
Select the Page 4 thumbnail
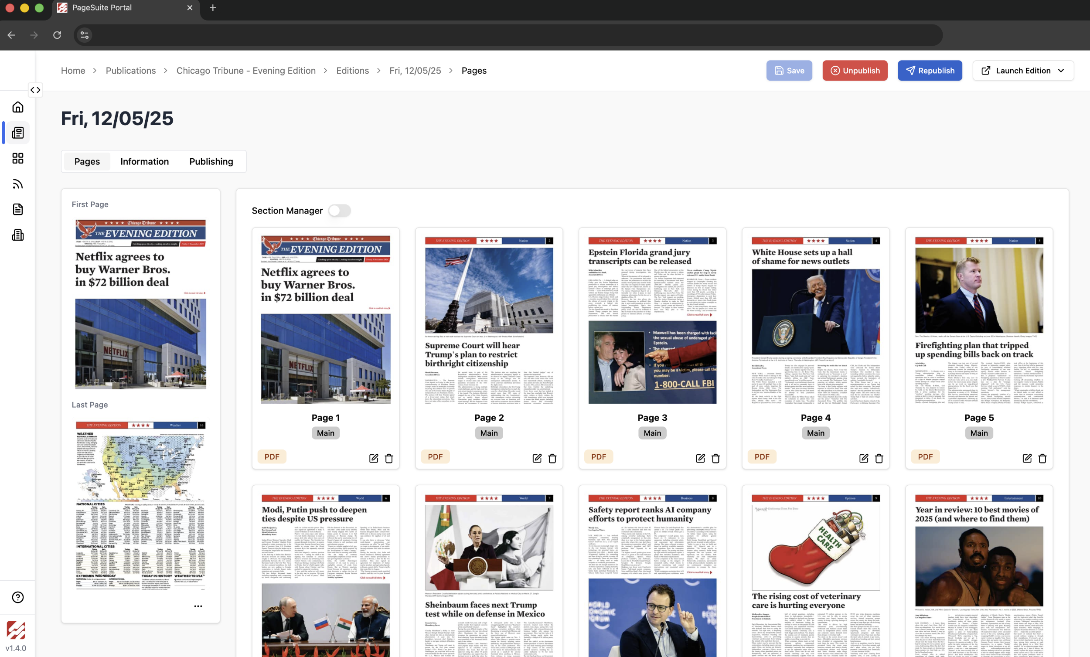[x=815, y=320]
